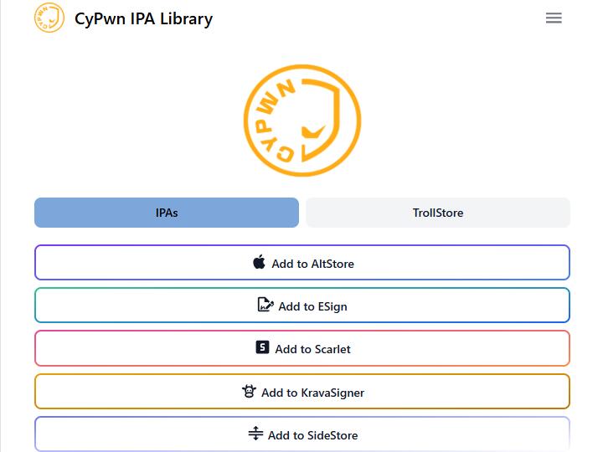Click the large CyPwn logo image
This screenshot has width=603, height=452.
tap(302, 121)
